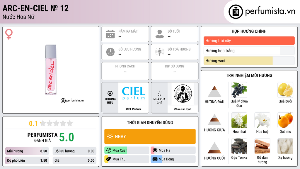Click the Phong cách info box
The image size is (300, 169).
125,71
